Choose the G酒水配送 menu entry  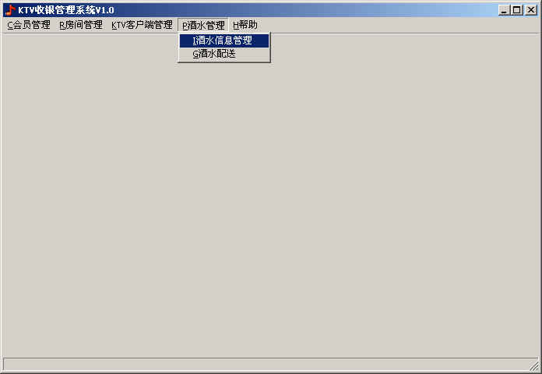(x=224, y=54)
